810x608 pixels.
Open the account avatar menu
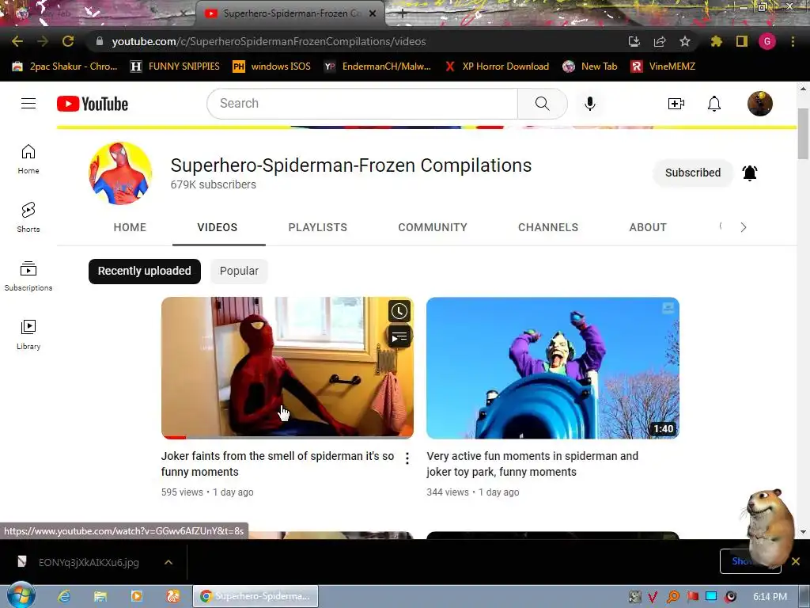tap(760, 104)
